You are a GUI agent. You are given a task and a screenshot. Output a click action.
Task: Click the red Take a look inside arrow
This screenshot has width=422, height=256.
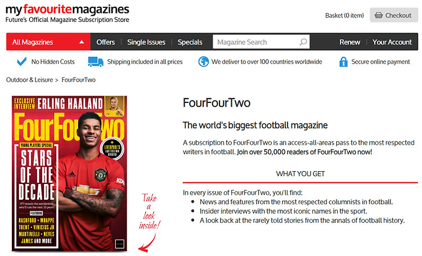(x=147, y=244)
